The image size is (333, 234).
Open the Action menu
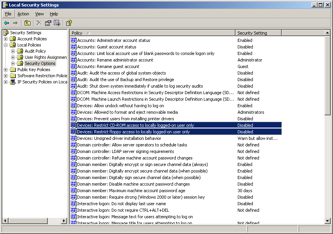[x=23, y=14]
